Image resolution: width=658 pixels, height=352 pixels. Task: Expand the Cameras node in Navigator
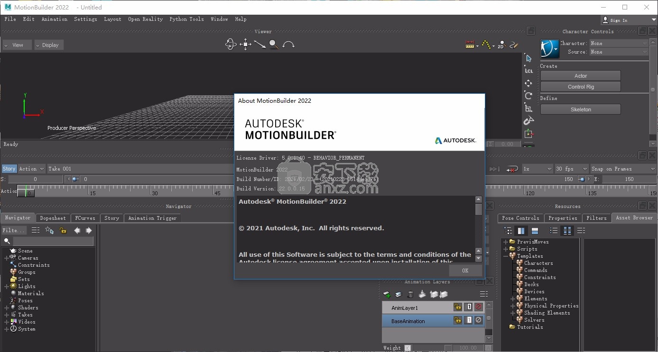[6, 258]
